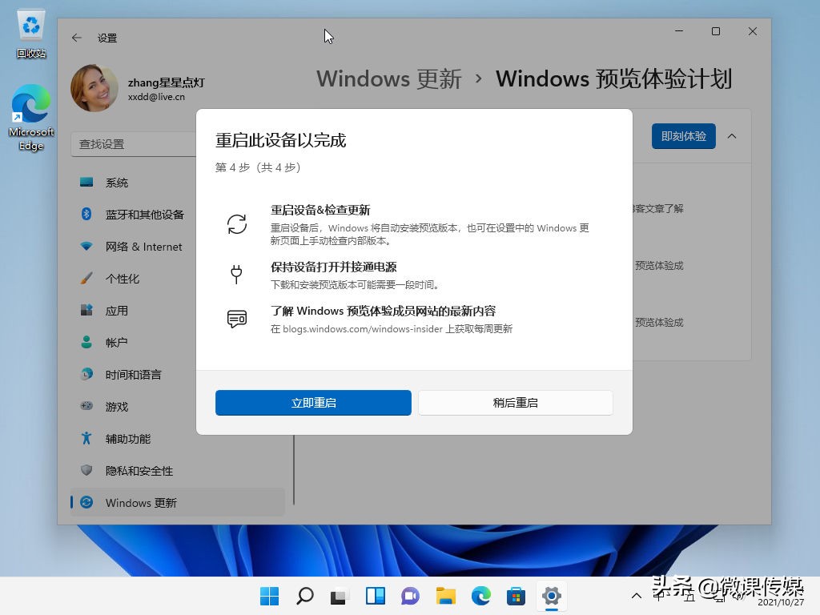The width and height of the screenshot is (820, 615).
Task: Click the 即刻体验 button
Action: (683, 136)
